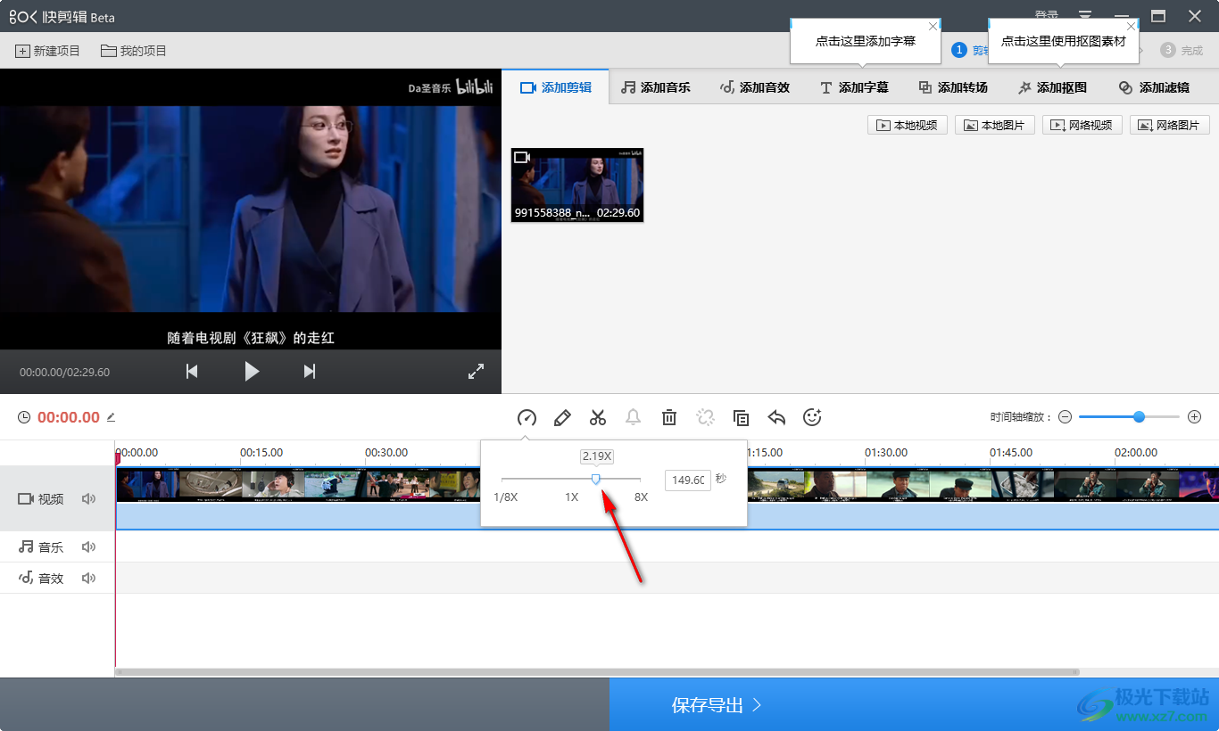Click the copy clip icon
The image size is (1219, 731).
741,417
